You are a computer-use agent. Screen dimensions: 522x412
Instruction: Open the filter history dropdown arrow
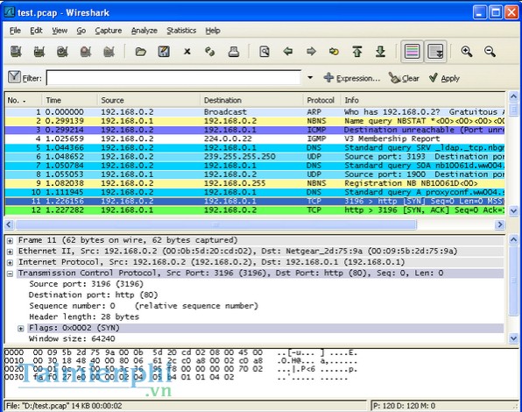point(310,78)
